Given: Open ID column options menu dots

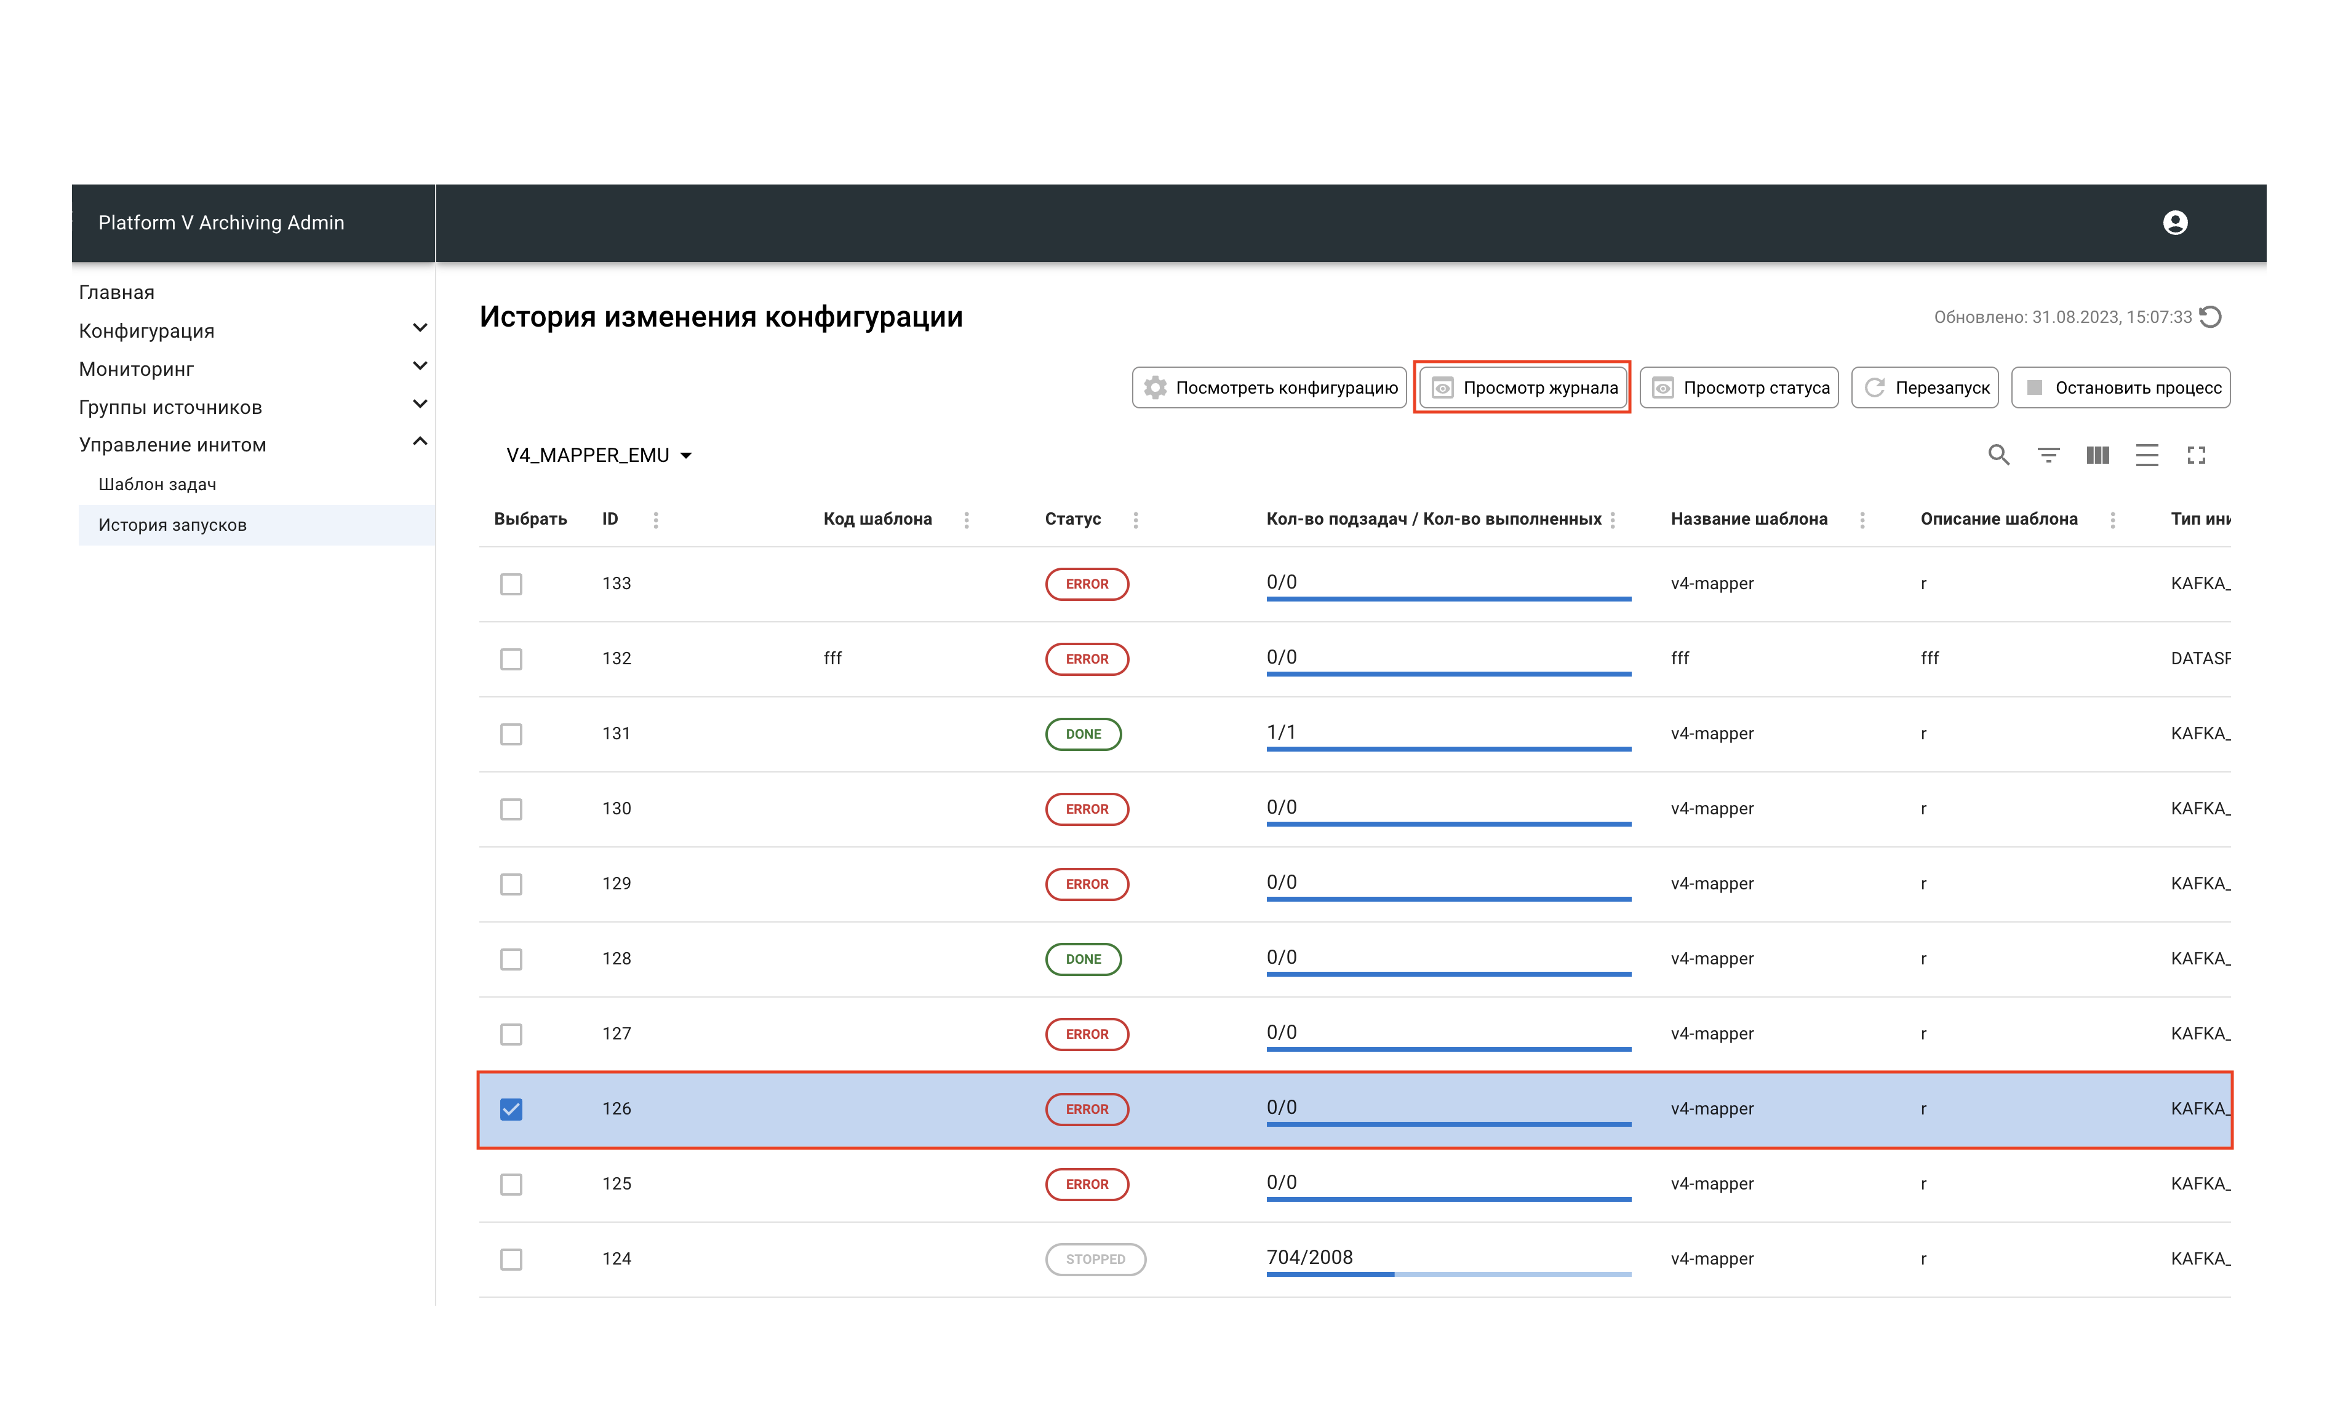Looking at the screenshot, I should click(x=656, y=519).
